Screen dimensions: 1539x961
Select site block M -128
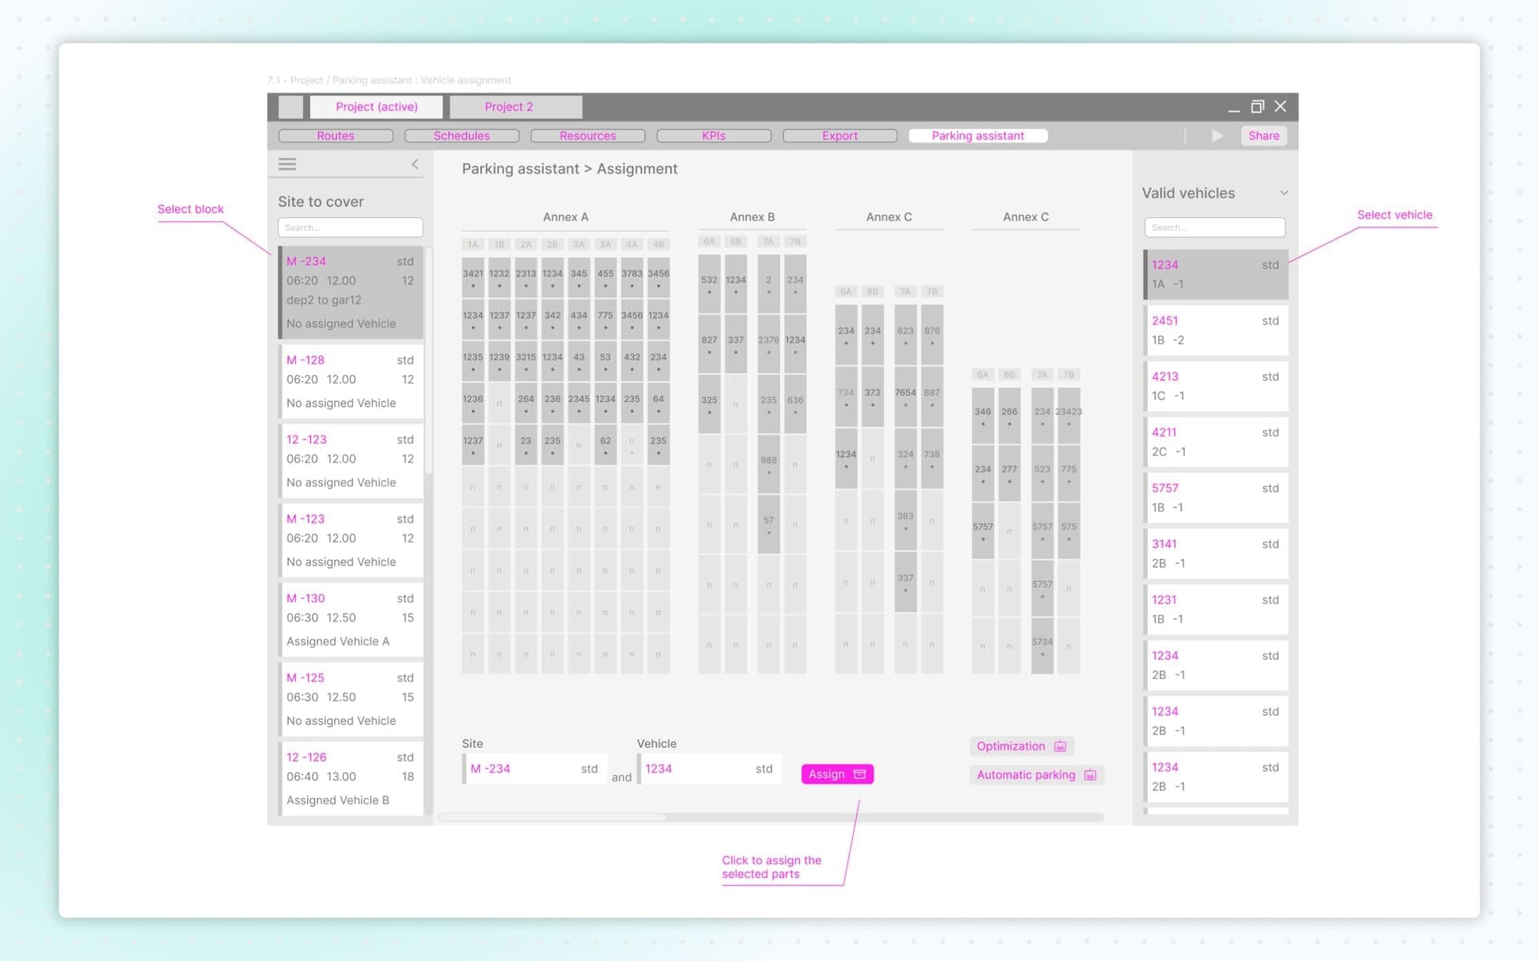(350, 381)
